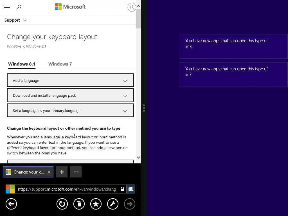Image resolution: width=288 pixels, height=216 pixels.
Task: Click the account sign-in icon
Action: pyautogui.click(x=132, y=7)
